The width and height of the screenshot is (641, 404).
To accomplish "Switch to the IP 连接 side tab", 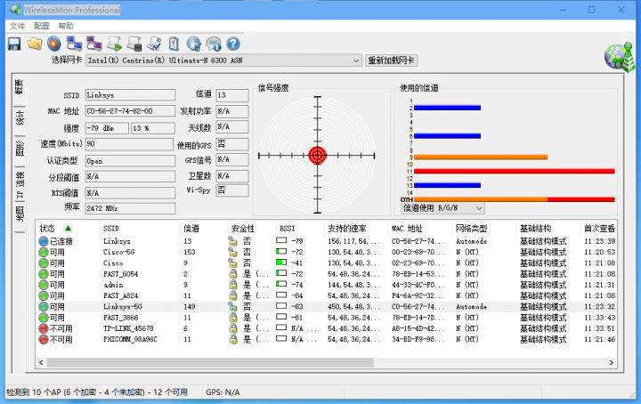I will 20,184.
